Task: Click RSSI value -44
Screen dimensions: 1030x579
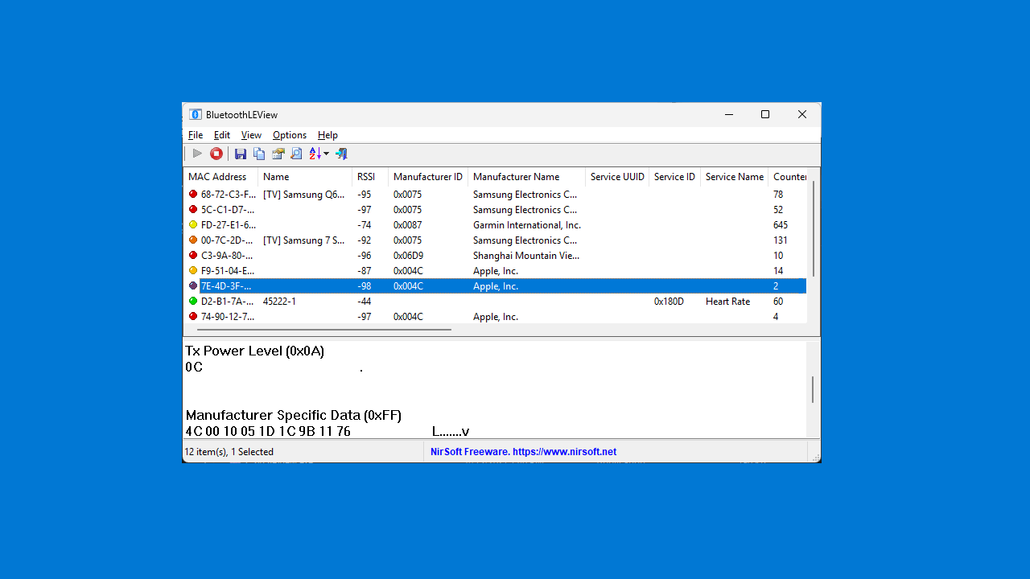Action: pyautogui.click(x=365, y=302)
